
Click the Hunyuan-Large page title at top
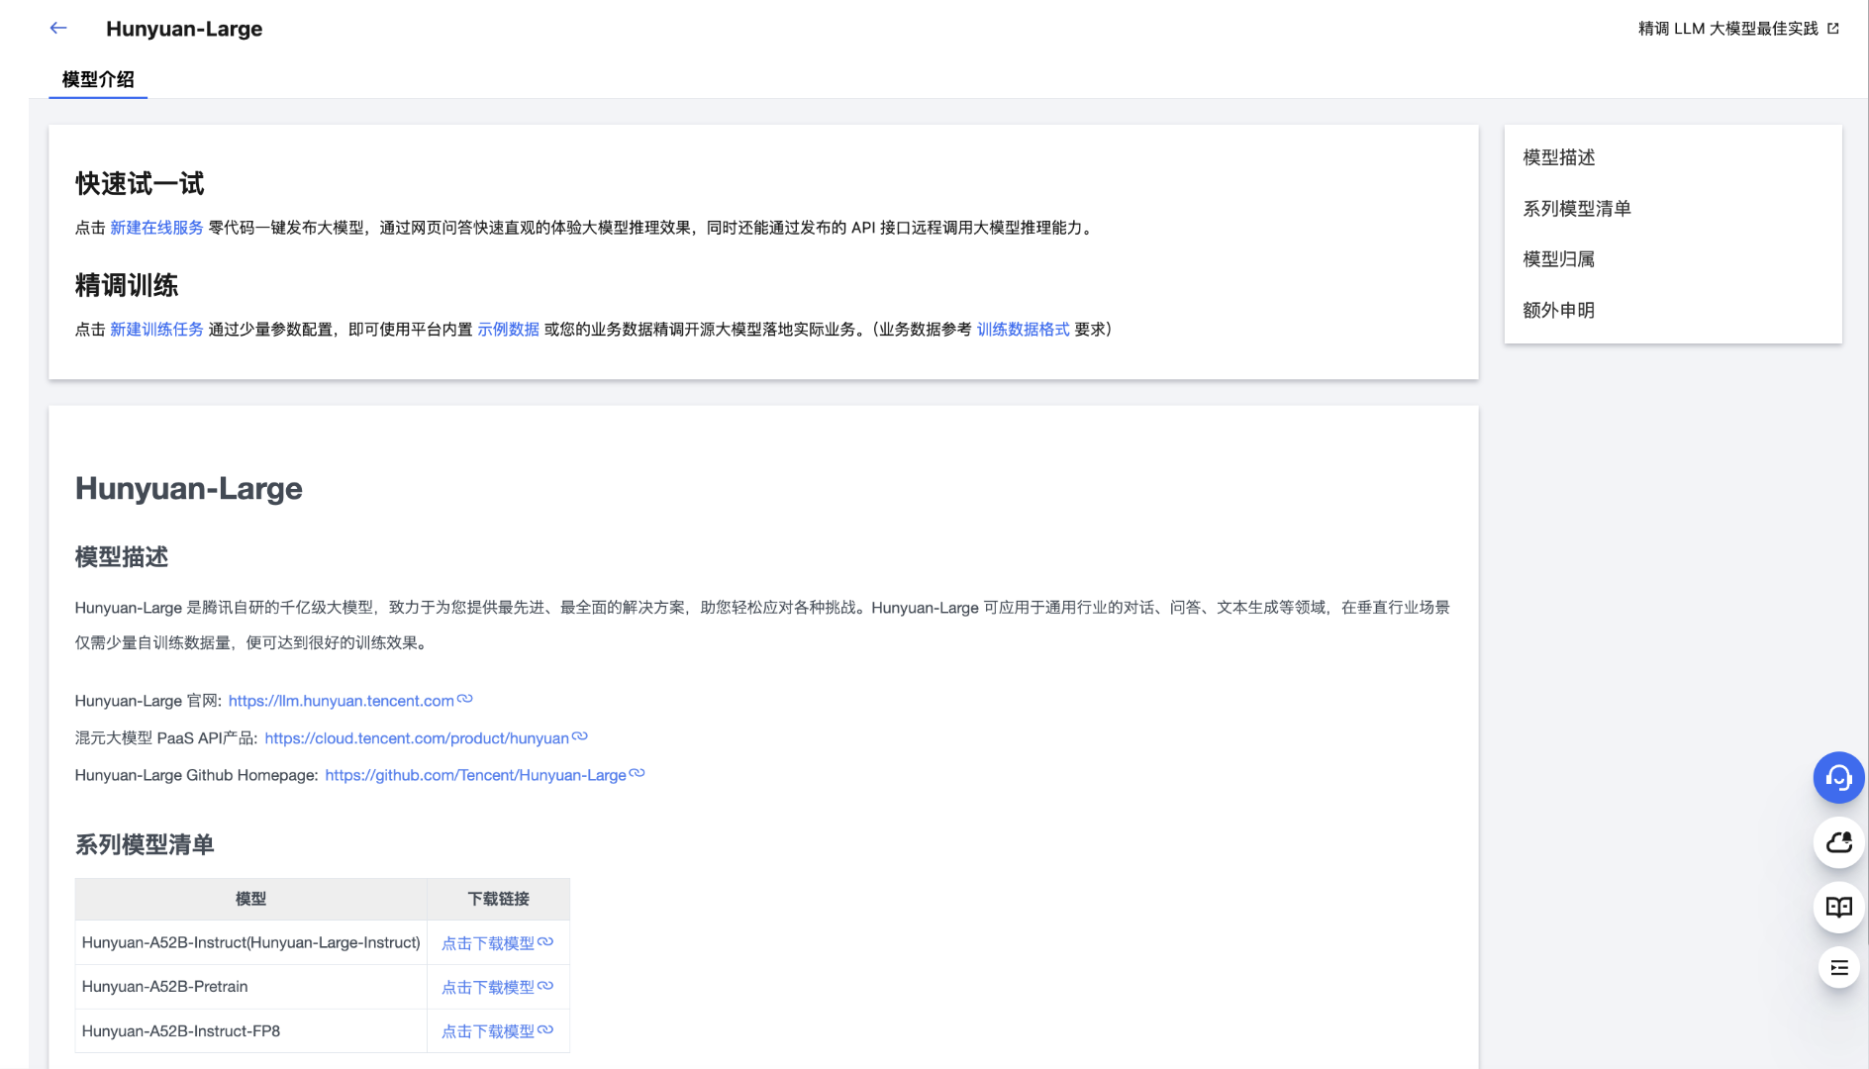pos(184,29)
